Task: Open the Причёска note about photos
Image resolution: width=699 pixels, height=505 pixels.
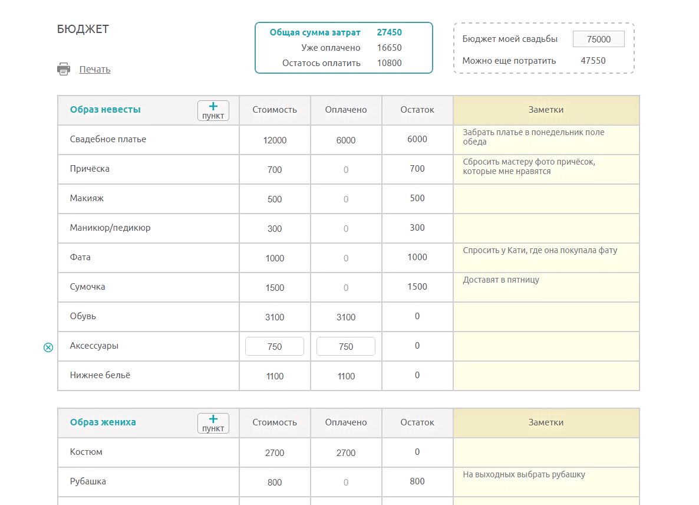Action: pyautogui.click(x=546, y=169)
